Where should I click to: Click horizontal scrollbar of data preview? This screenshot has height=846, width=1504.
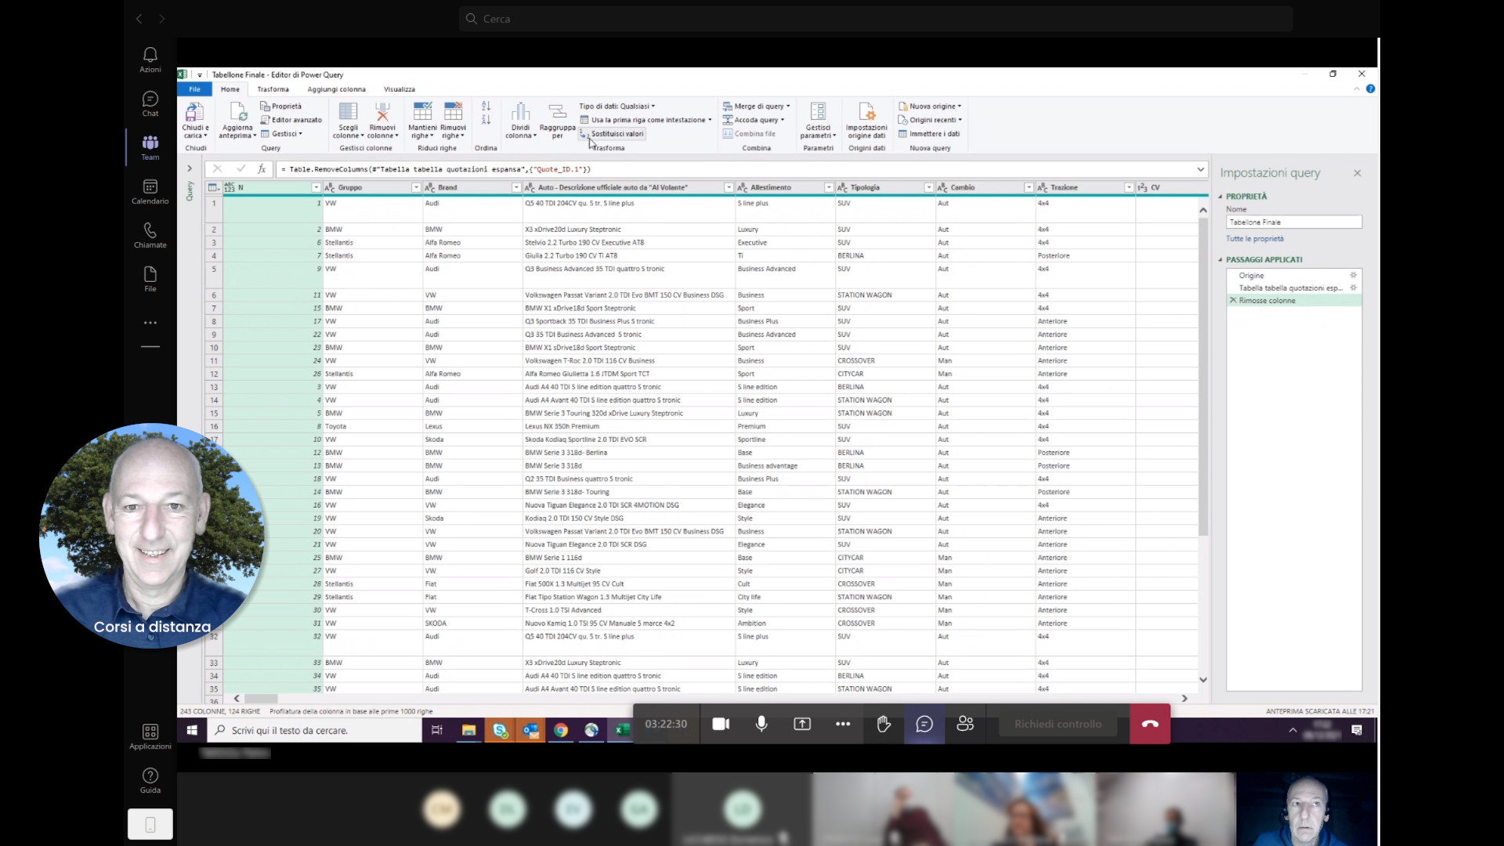pos(261,699)
